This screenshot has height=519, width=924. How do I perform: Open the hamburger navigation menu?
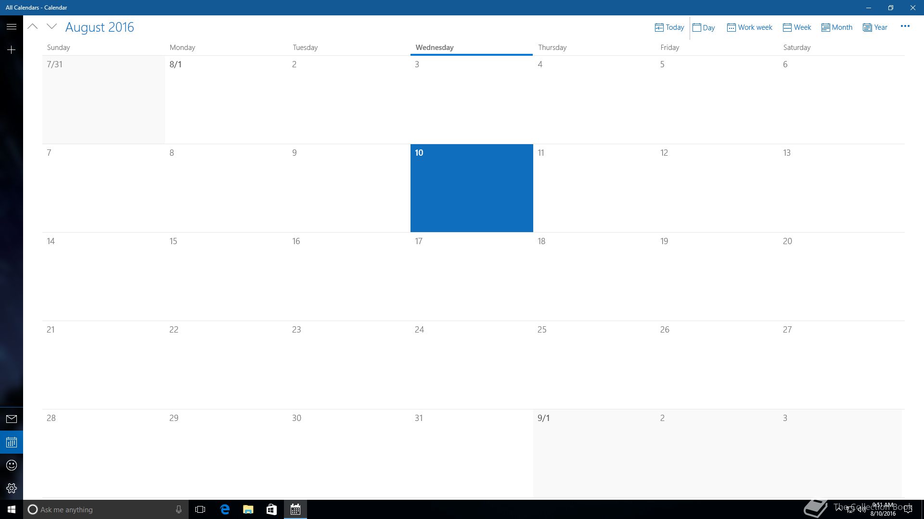coord(12,27)
